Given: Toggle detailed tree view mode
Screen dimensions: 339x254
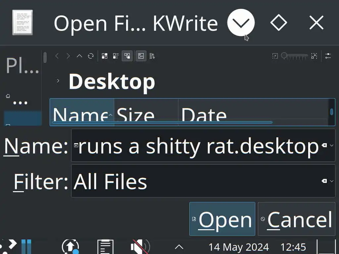Looking at the screenshot, I should (x=127, y=56).
